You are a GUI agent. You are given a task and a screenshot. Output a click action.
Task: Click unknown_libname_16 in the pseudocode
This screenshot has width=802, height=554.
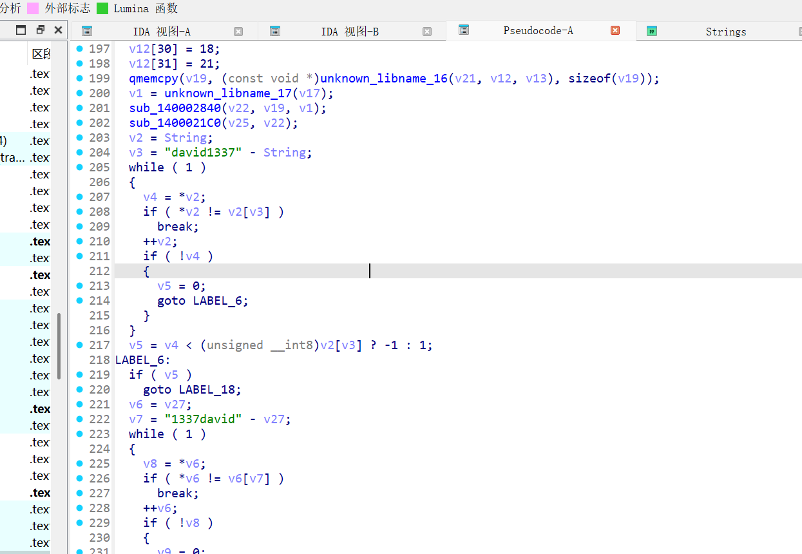384,79
